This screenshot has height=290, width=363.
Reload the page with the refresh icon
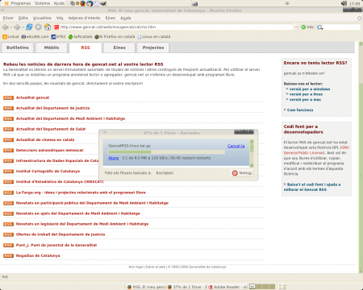tap(29, 27)
